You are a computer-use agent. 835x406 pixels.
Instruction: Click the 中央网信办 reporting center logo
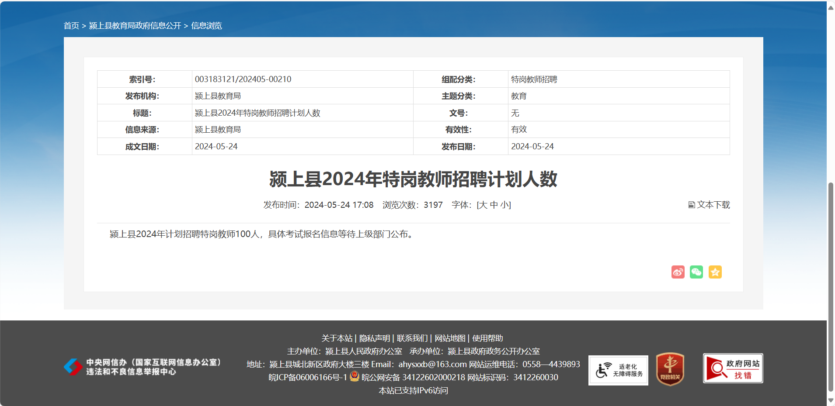[143, 367]
